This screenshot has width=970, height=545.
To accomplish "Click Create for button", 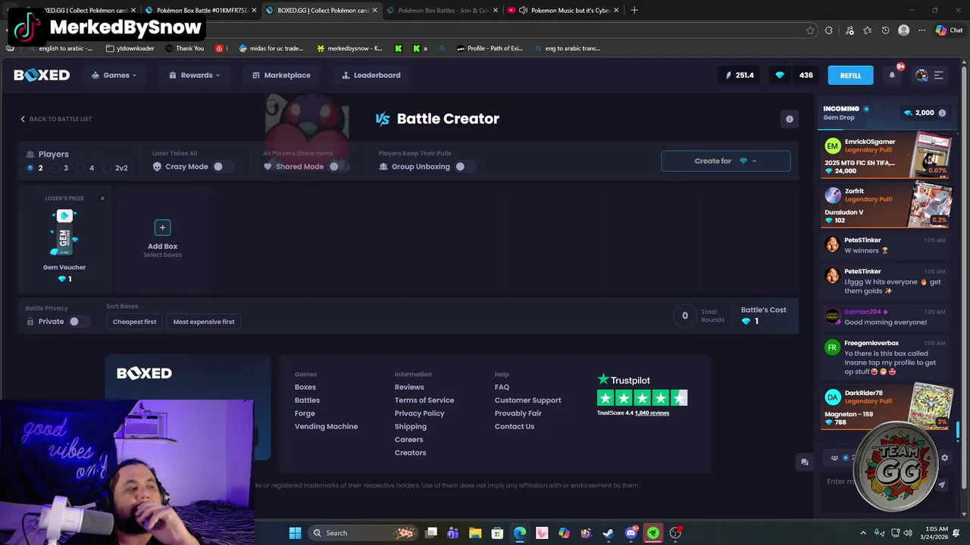I will pos(725,160).
